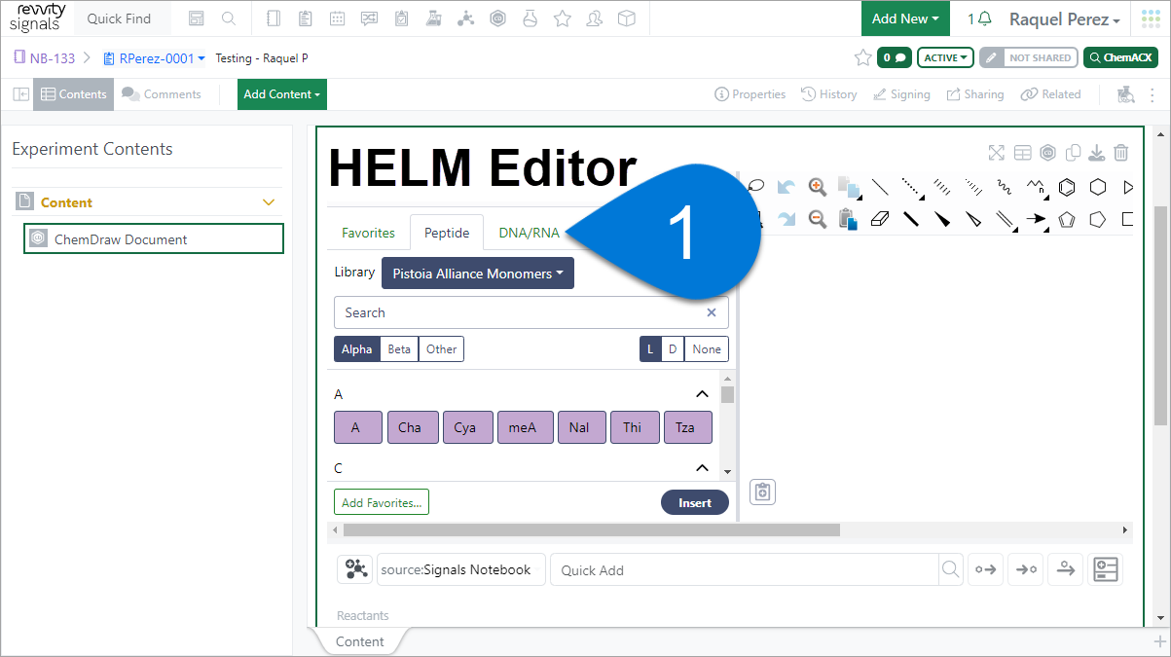1171x657 pixels.
Task: Click the undo arrow in ChemDraw toolbar
Action: click(x=787, y=186)
